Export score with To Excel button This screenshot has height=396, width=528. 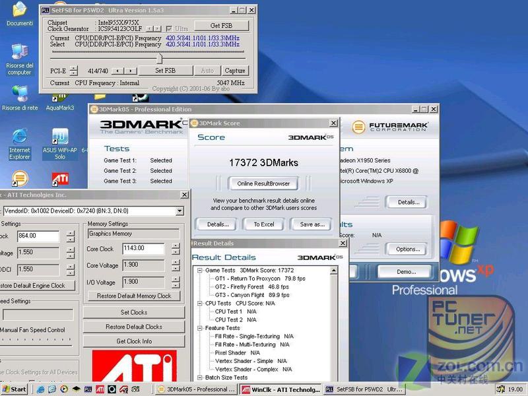(x=263, y=224)
